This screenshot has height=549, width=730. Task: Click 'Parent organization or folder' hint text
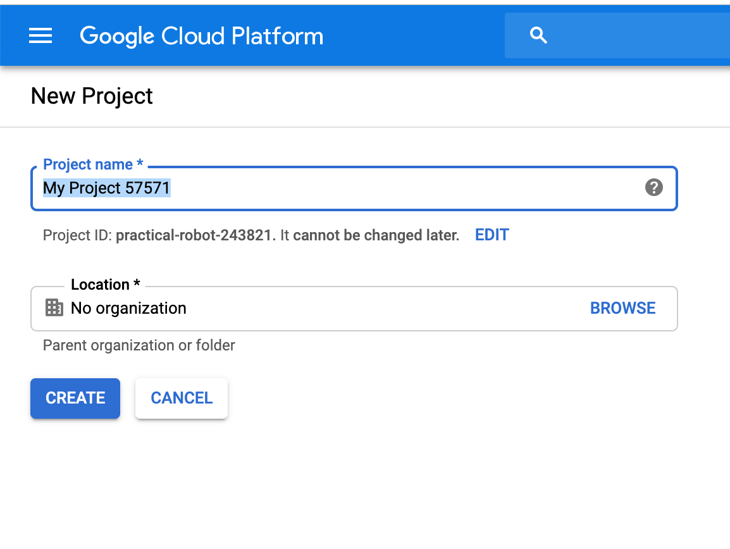[139, 345]
